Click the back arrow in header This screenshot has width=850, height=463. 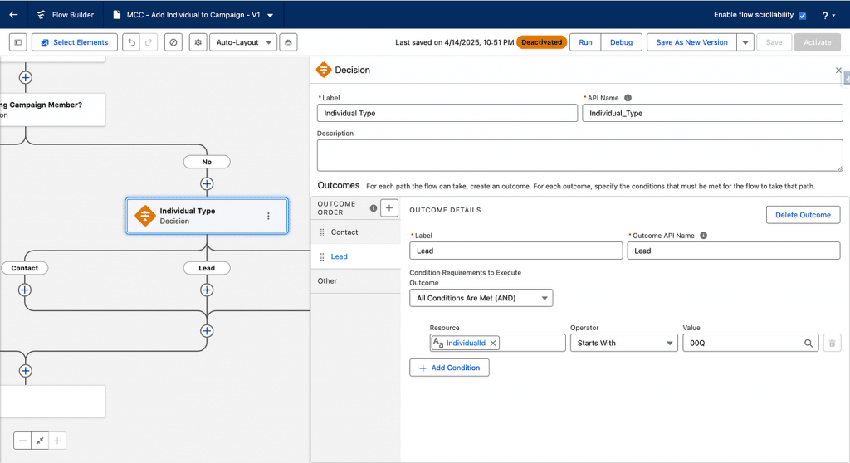pyautogui.click(x=13, y=15)
